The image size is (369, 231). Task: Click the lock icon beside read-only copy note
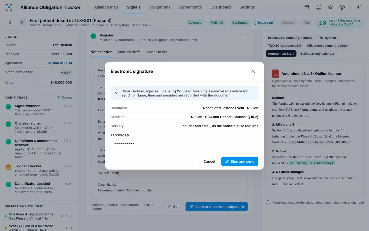tap(268, 203)
